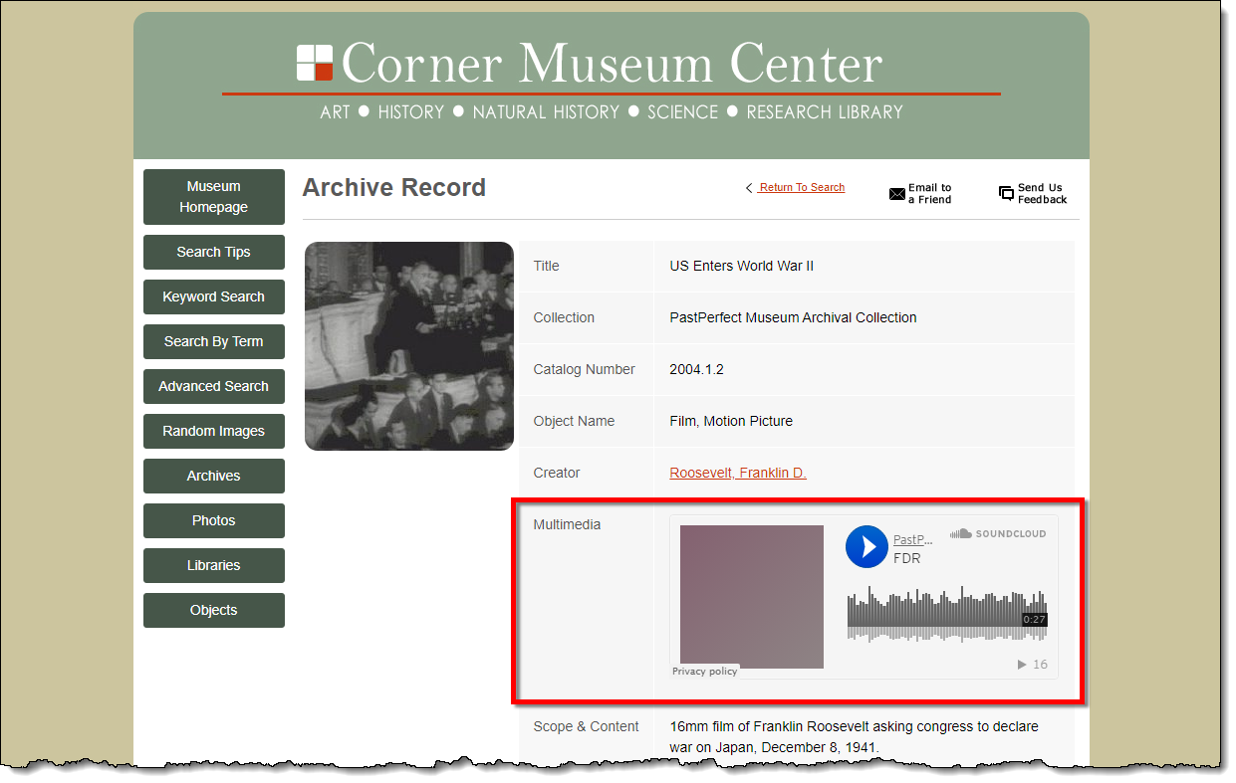
Task: Click the back chevron beside Return To Search
Action: point(749,187)
